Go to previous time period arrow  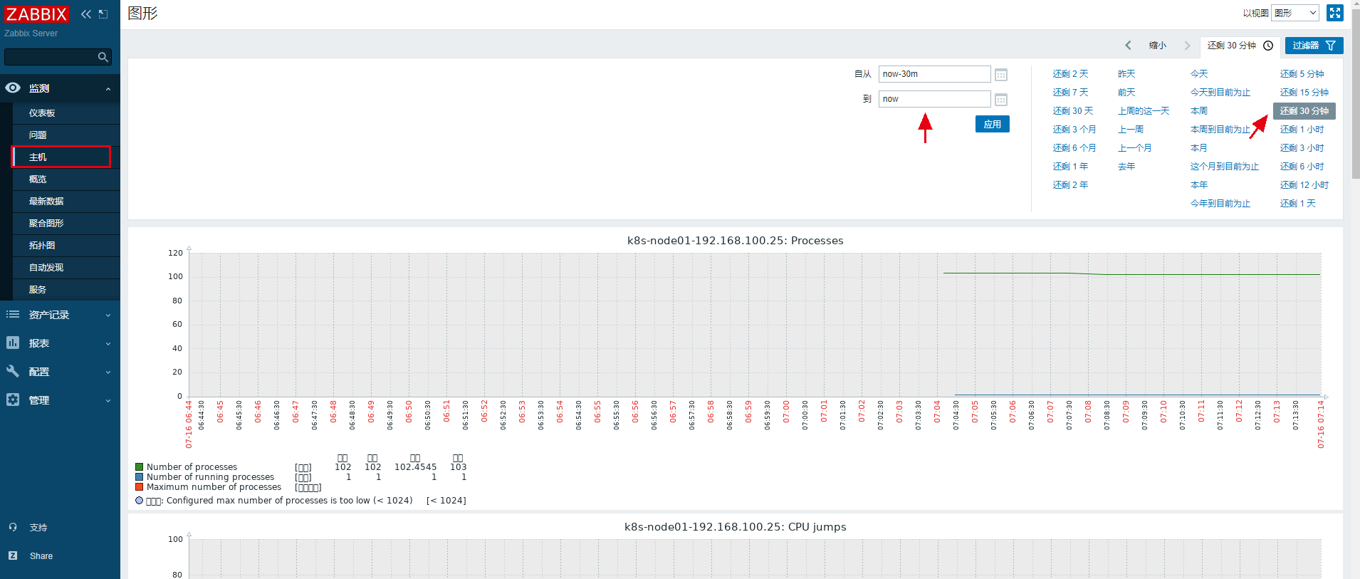[1128, 46]
